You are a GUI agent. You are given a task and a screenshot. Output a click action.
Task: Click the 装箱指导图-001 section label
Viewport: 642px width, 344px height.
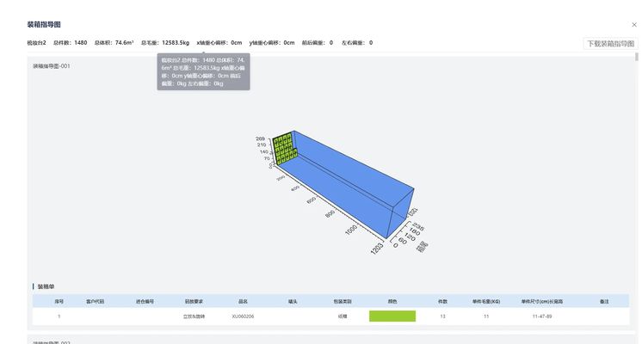(52, 65)
